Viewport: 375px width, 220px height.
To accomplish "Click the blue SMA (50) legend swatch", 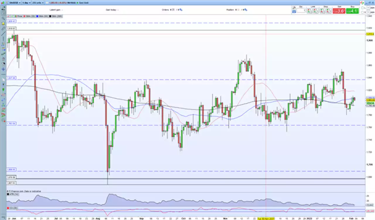I will click(37, 16).
